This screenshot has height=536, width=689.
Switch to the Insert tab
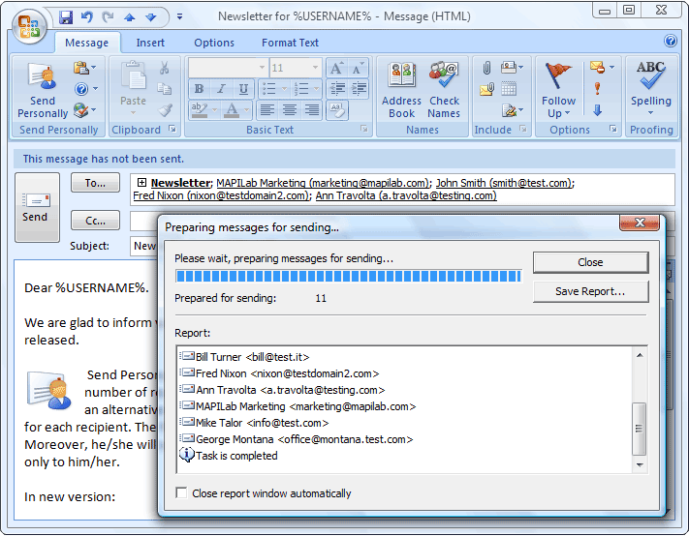150,43
